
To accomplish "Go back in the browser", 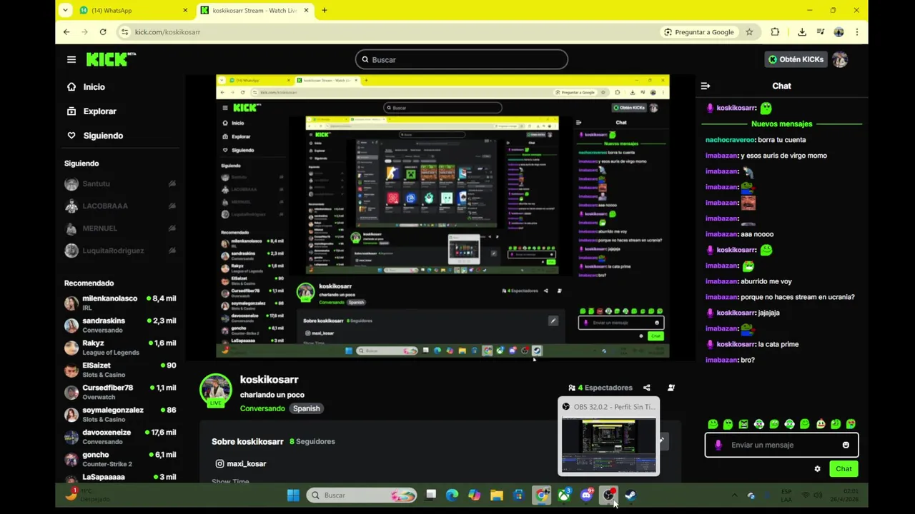I will (66, 32).
